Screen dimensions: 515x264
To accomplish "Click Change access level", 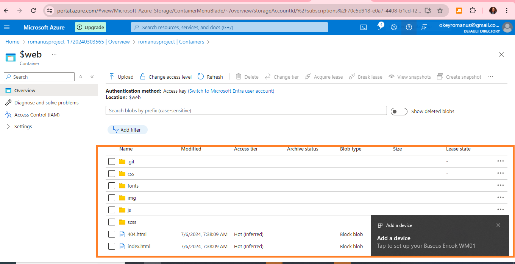I will point(166,77).
